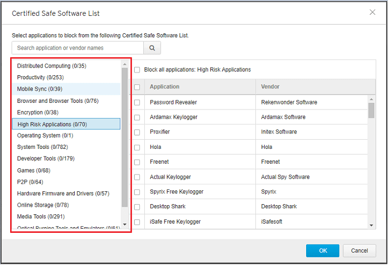Select the Games category
Image resolution: width=388 pixels, height=265 pixels.
coord(33,170)
